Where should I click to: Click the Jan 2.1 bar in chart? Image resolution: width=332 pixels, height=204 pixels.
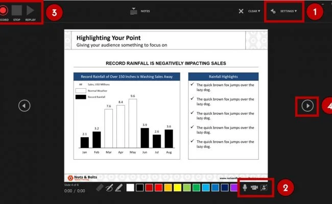84,143
